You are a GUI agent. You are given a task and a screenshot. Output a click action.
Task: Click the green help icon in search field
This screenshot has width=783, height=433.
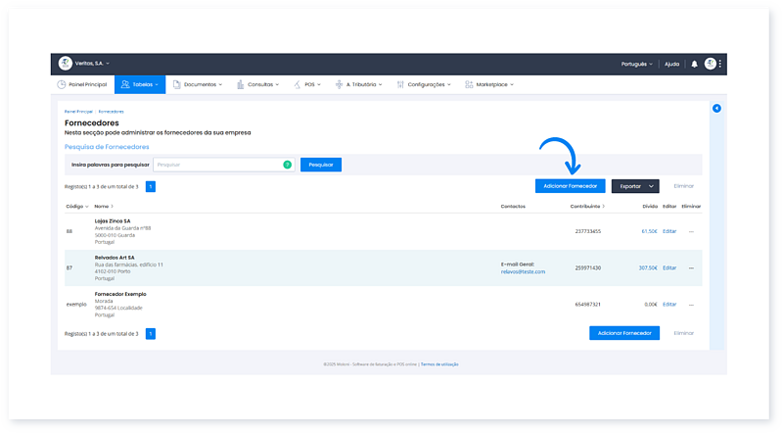(287, 165)
